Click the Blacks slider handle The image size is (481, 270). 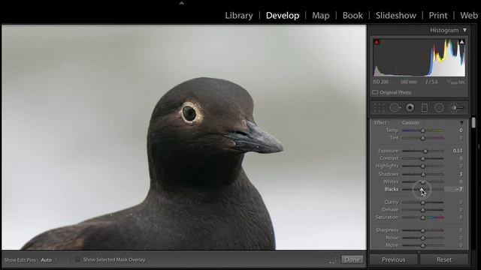[422, 190]
